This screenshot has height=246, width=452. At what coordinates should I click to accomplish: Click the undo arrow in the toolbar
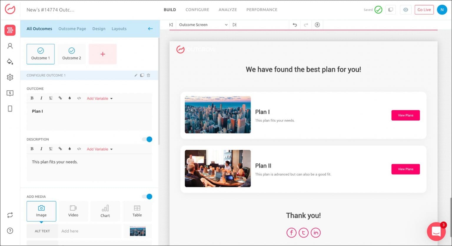(295, 25)
